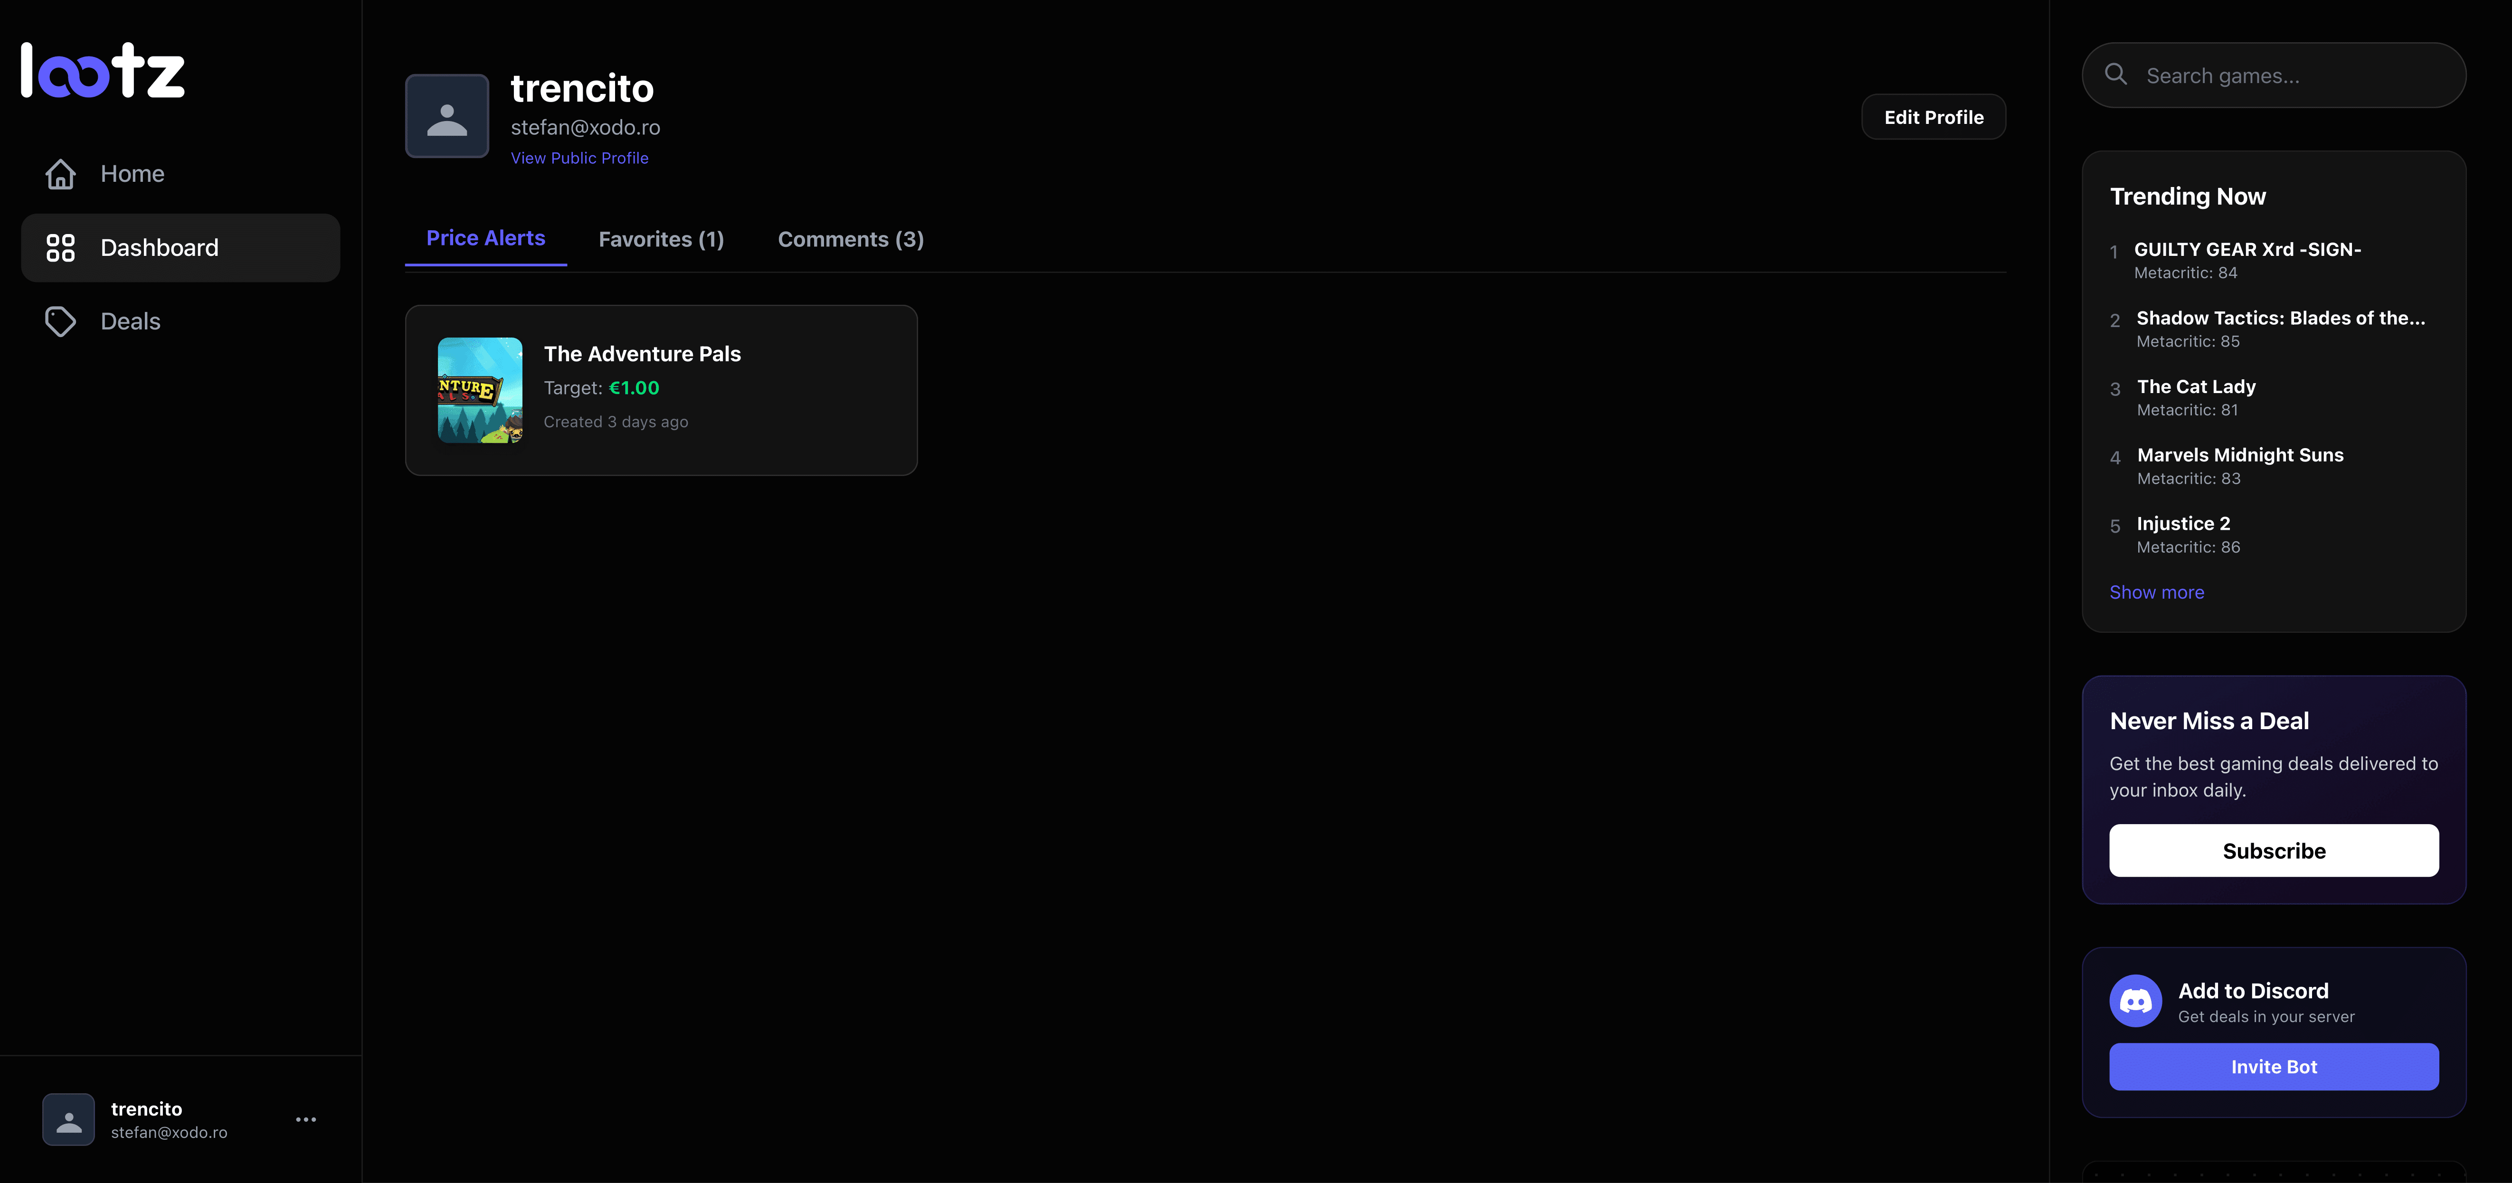Open the three-dots user menu
Viewport: 2512px width, 1183px height.
(306, 1120)
